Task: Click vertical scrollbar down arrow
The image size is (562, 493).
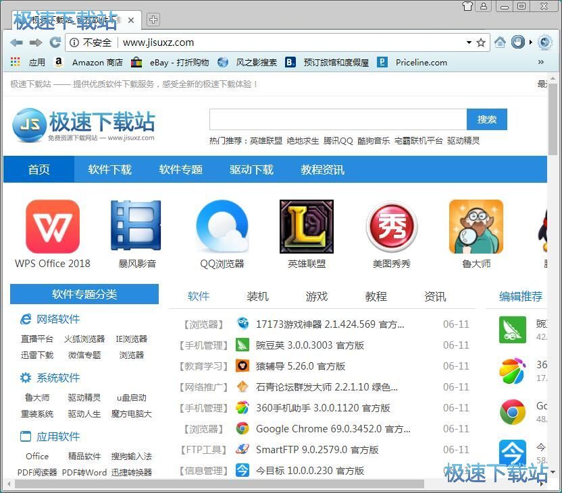Action: click(553, 472)
